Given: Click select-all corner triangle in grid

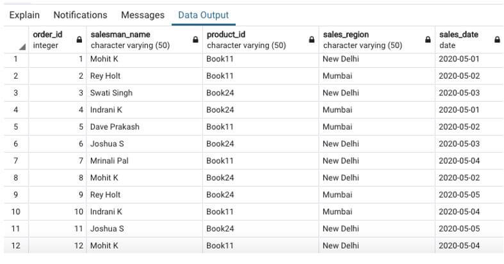Looking at the screenshot, I should (22, 47).
